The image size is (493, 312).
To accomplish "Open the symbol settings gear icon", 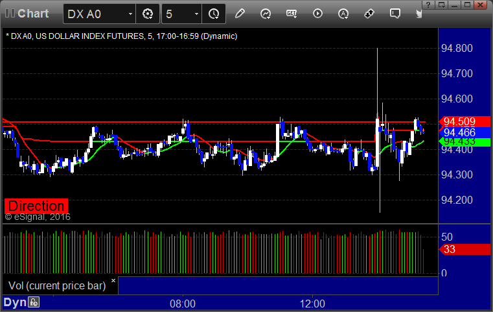I will 148,13.
